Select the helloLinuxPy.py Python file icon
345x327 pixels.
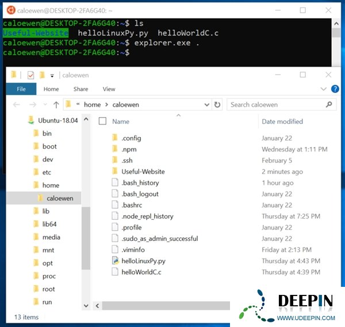(115, 260)
